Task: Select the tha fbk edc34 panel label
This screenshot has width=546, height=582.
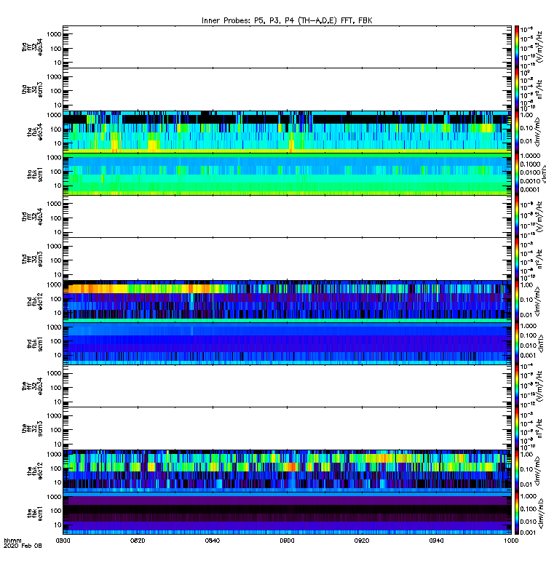Action: [35, 132]
